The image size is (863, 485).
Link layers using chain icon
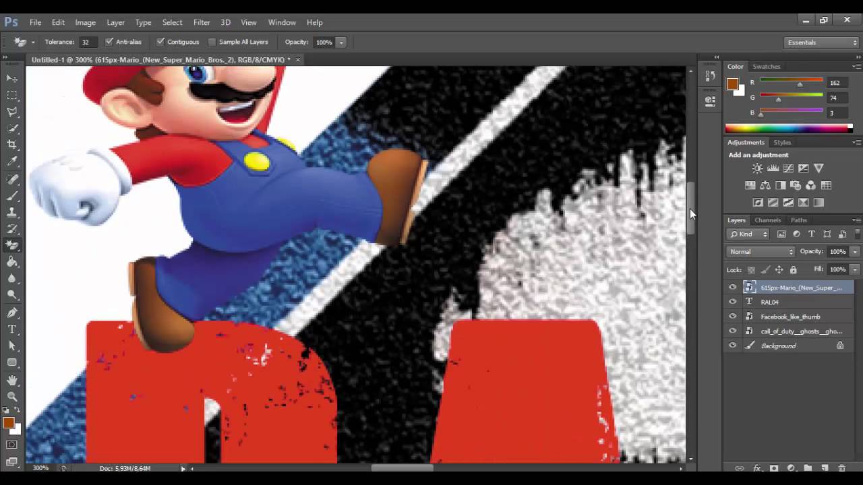click(740, 468)
